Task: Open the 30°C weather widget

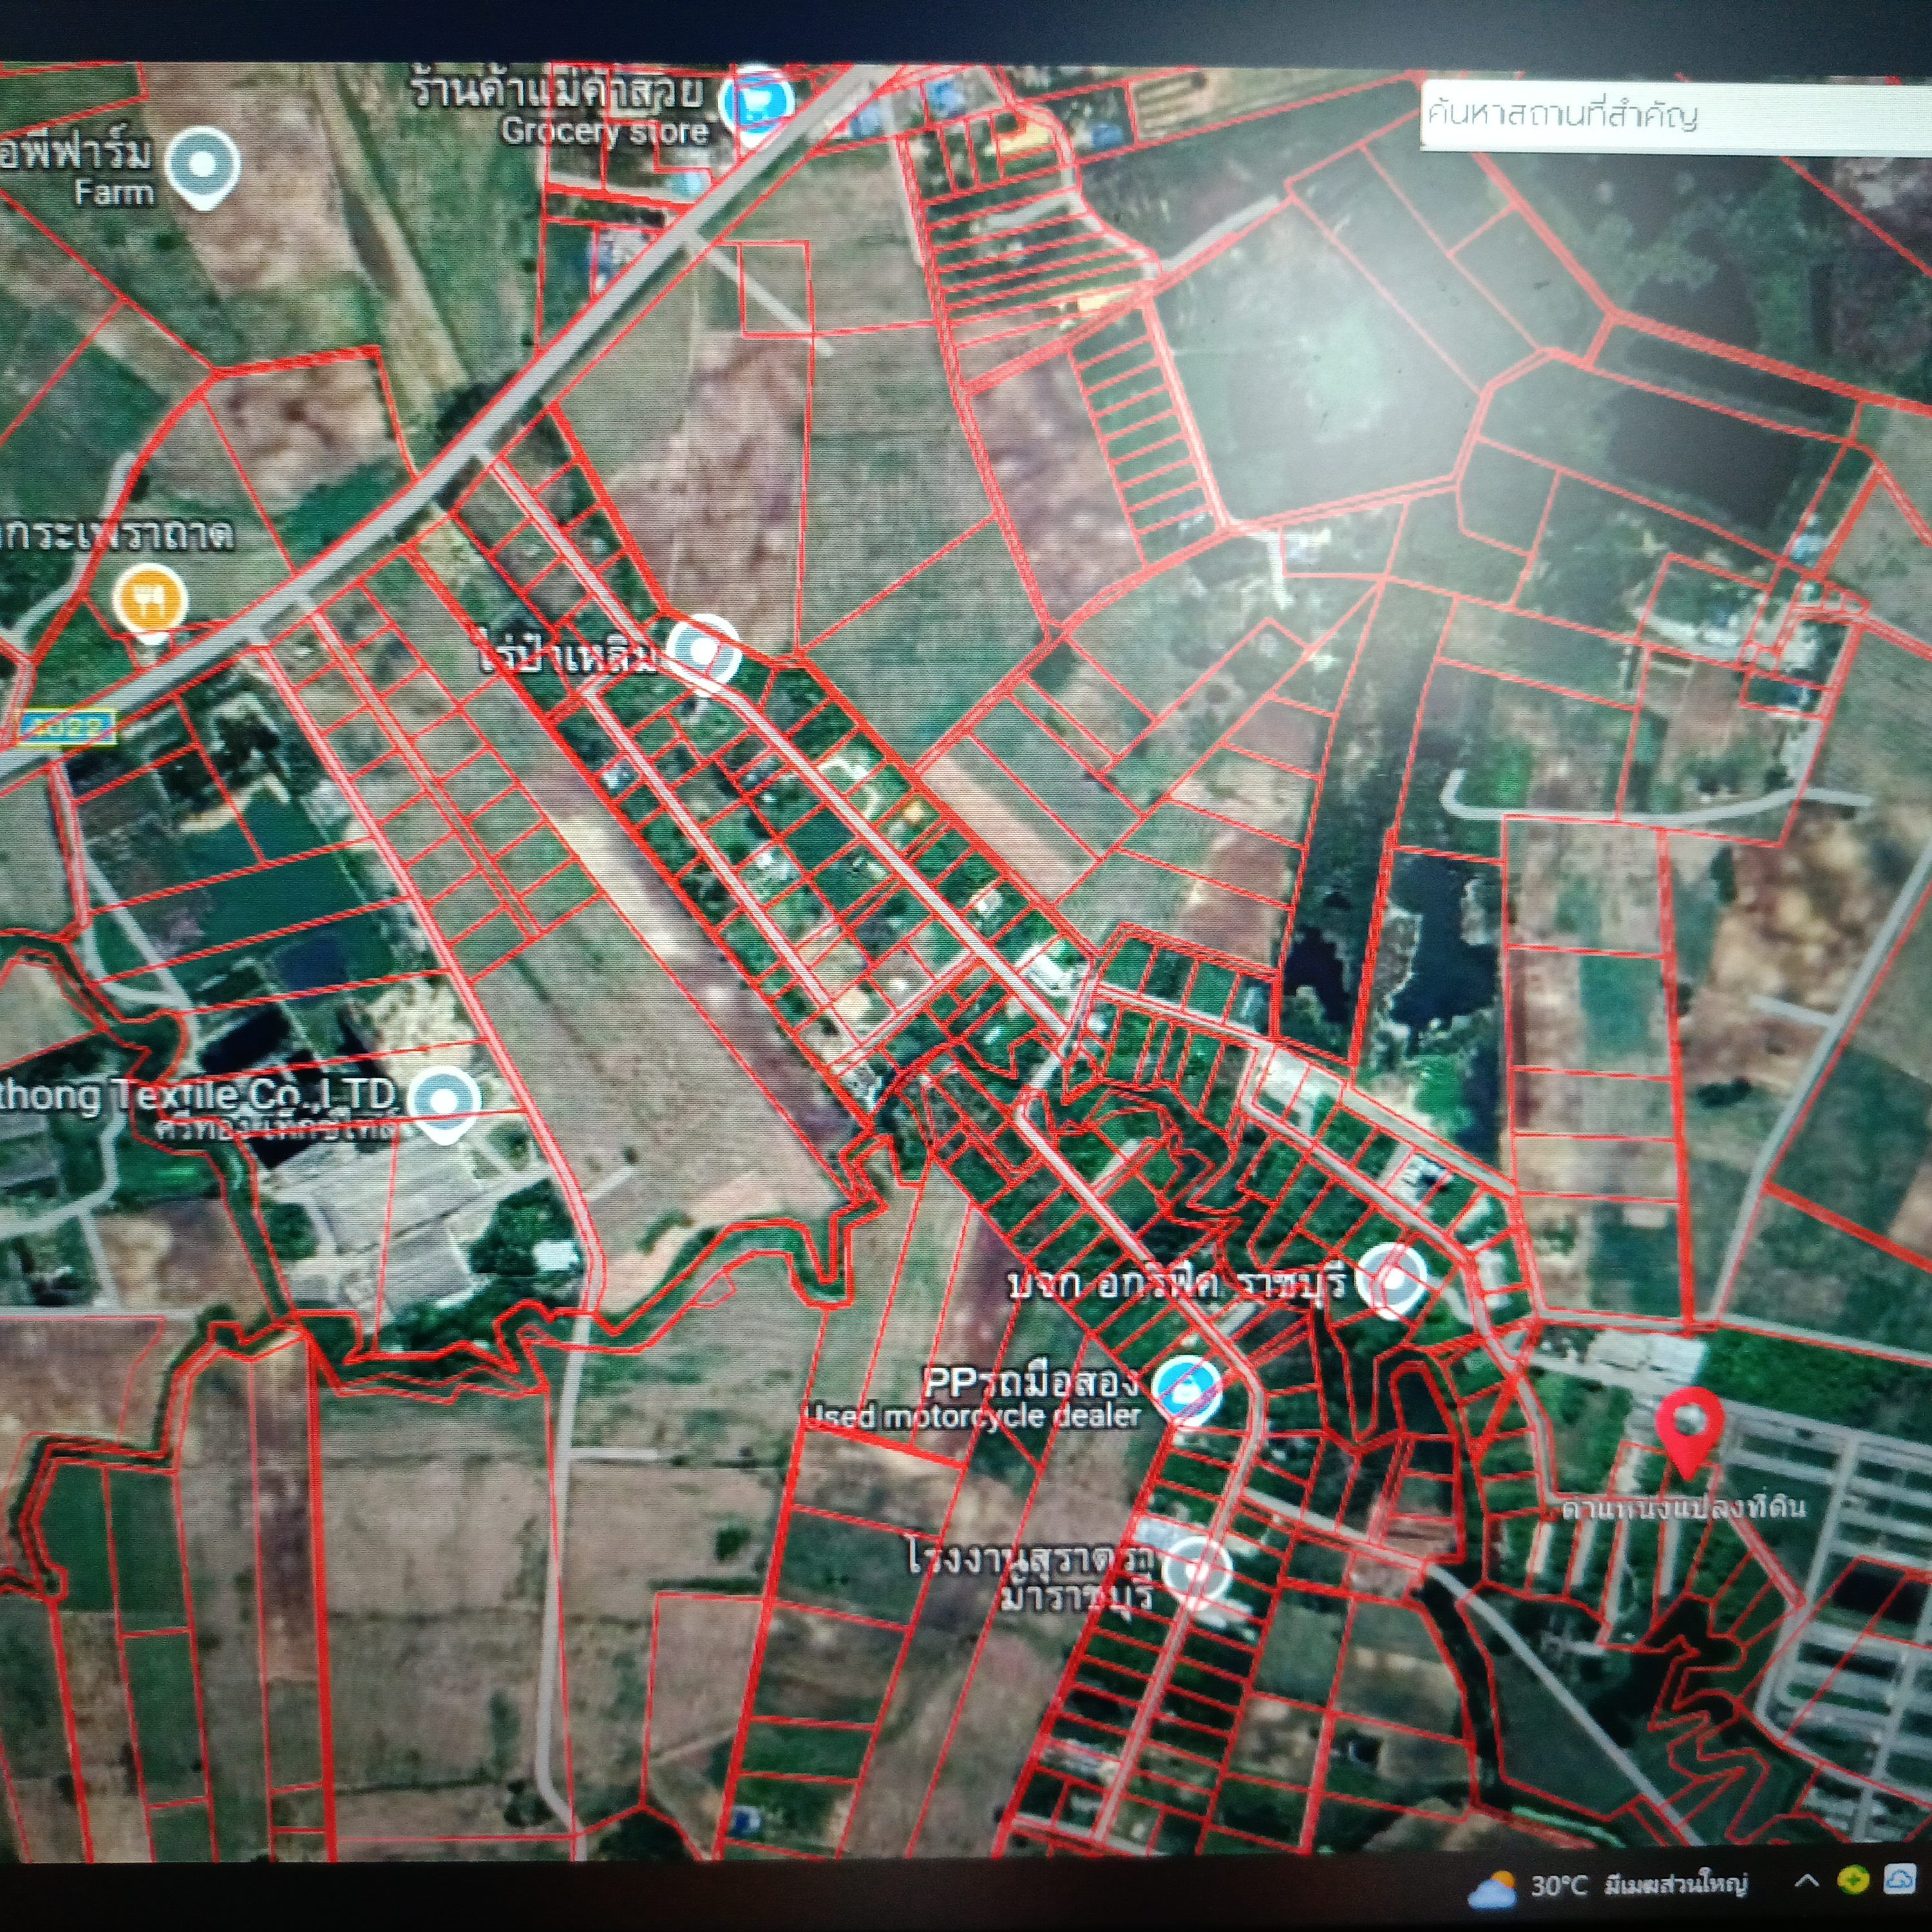Action: (x=1607, y=1885)
